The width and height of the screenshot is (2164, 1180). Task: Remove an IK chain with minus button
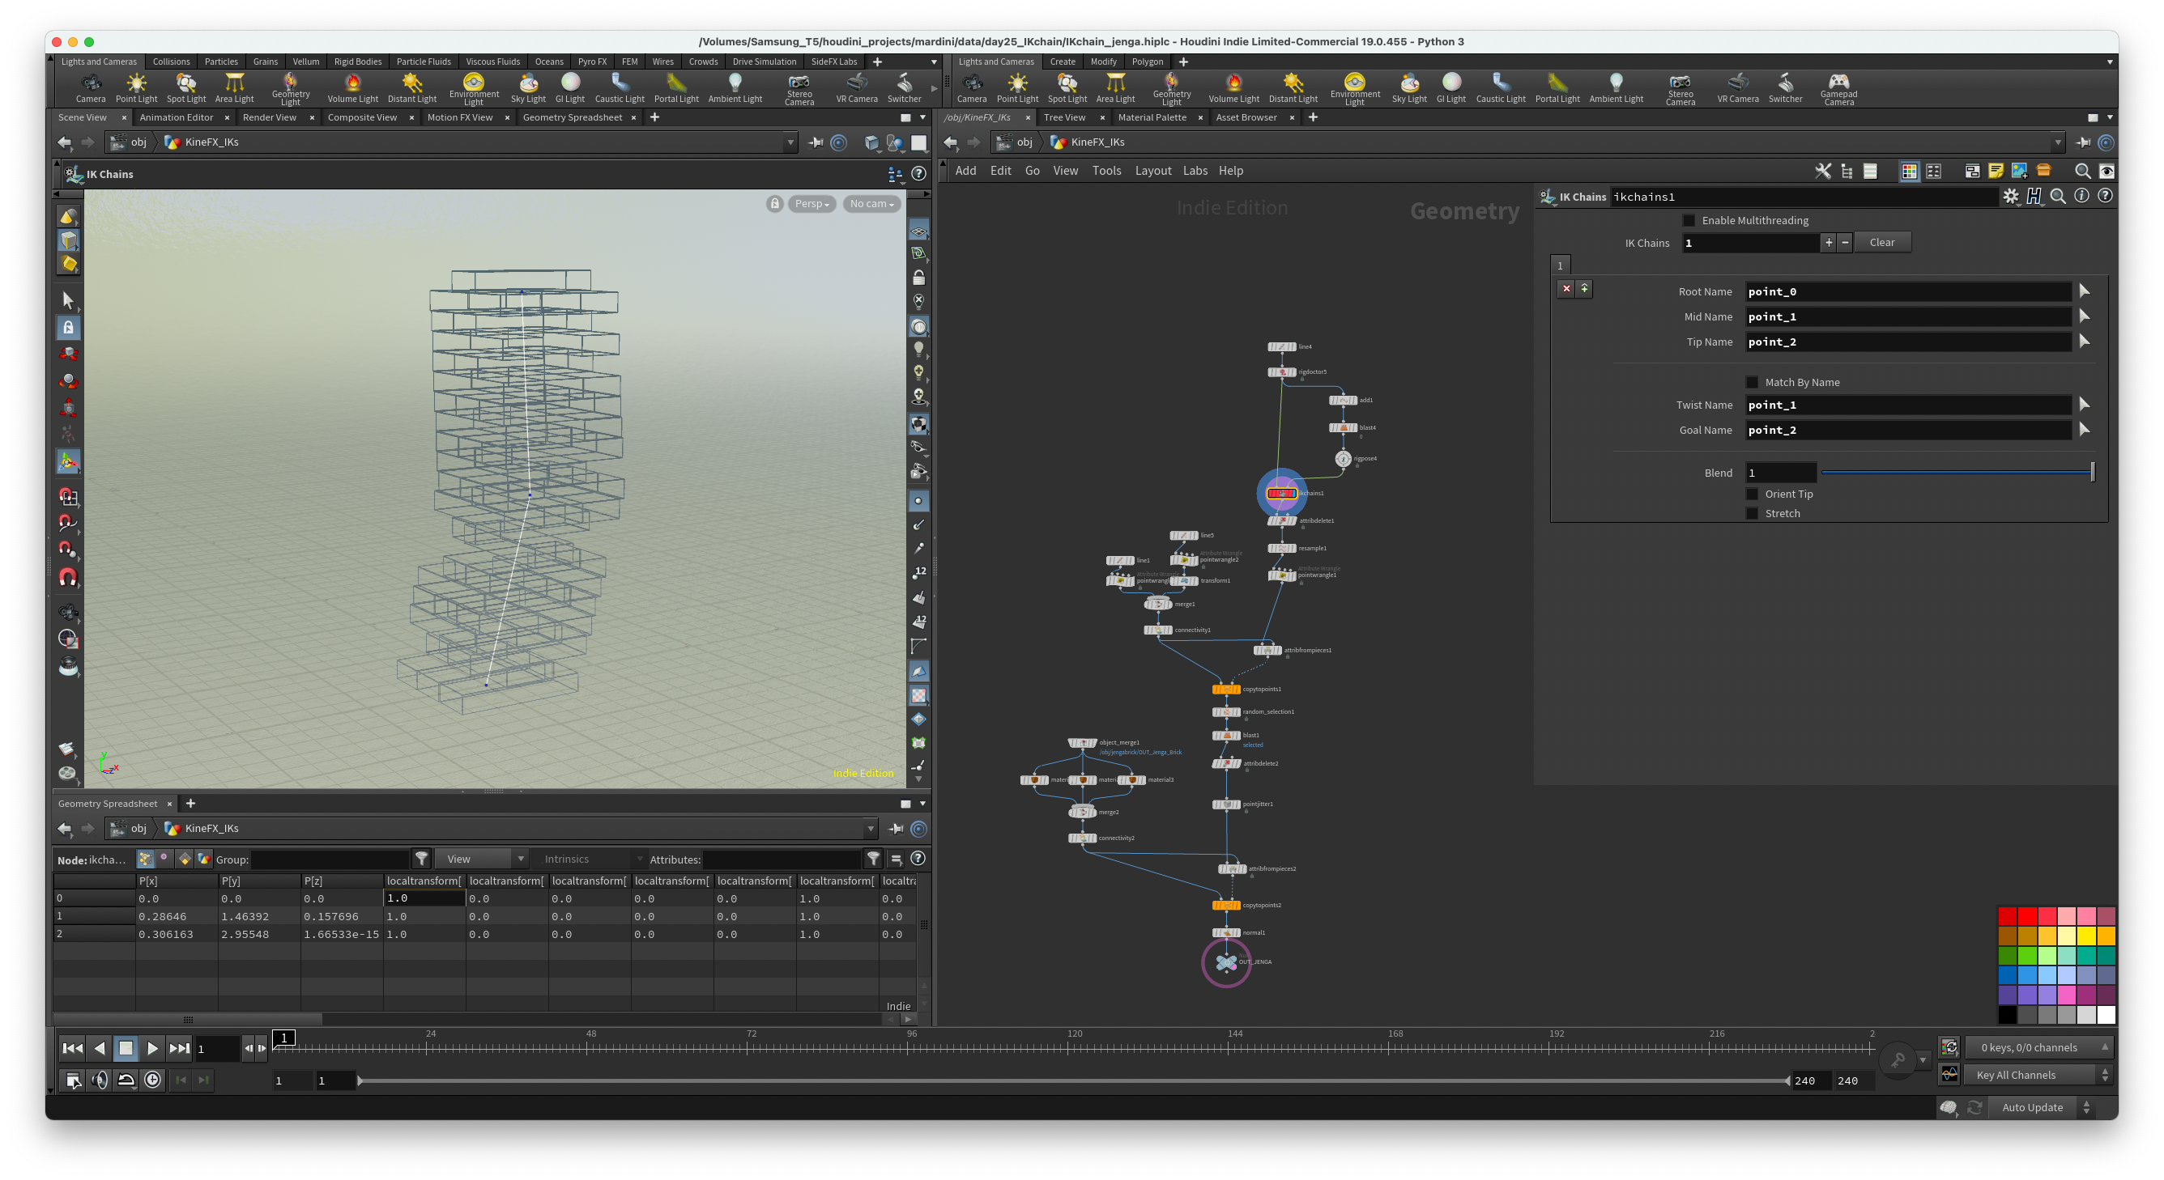pyautogui.click(x=1845, y=243)
